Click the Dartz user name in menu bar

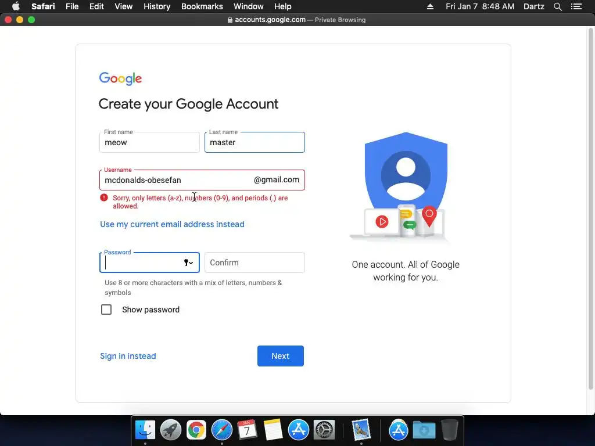534,6
